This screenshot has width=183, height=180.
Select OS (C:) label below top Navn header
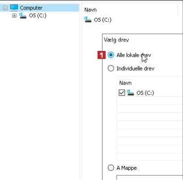pos(102,20)
